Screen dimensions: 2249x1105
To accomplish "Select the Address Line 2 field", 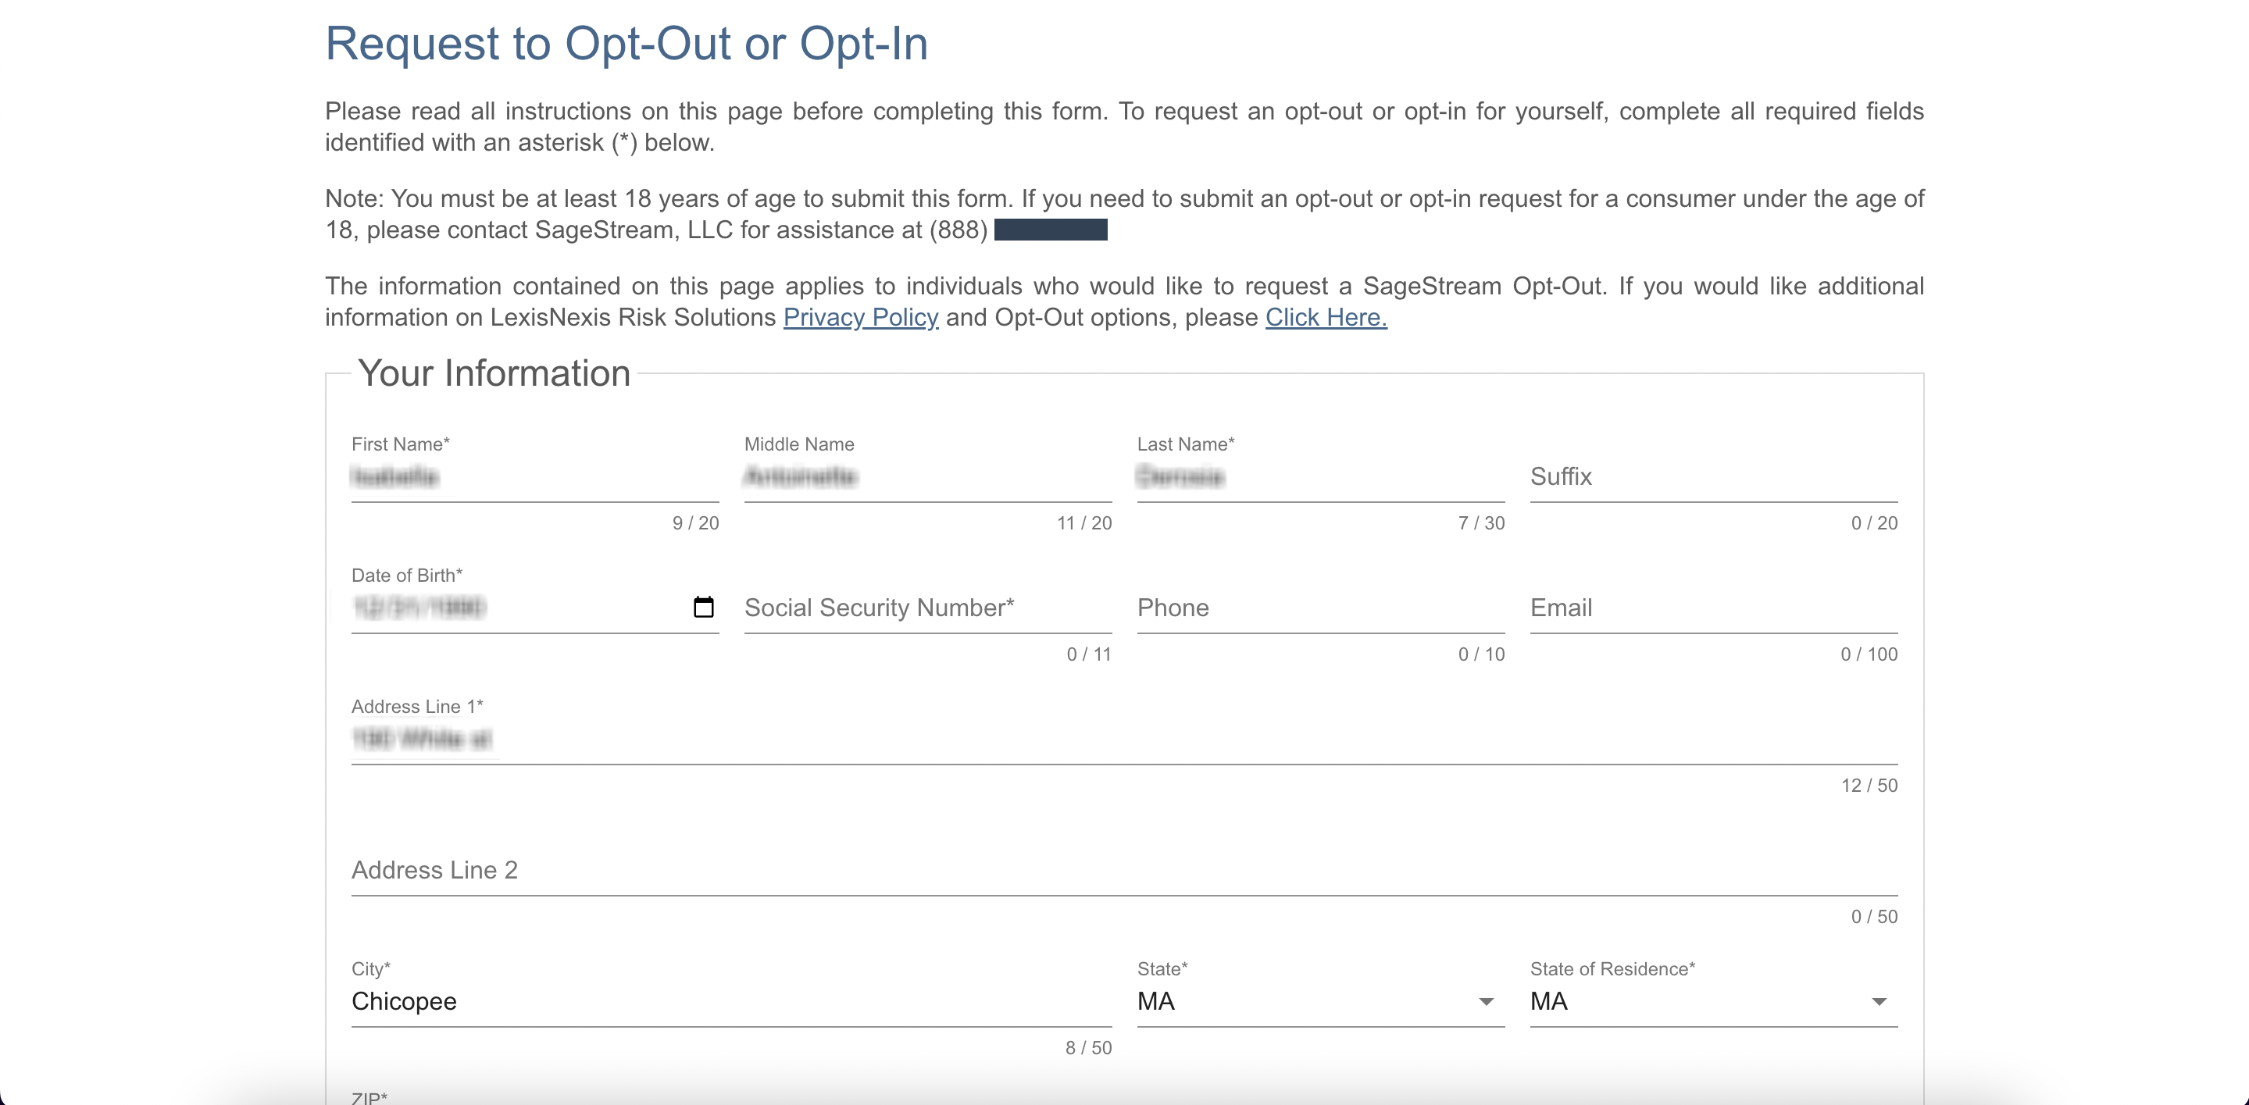I will [1125, 870].
